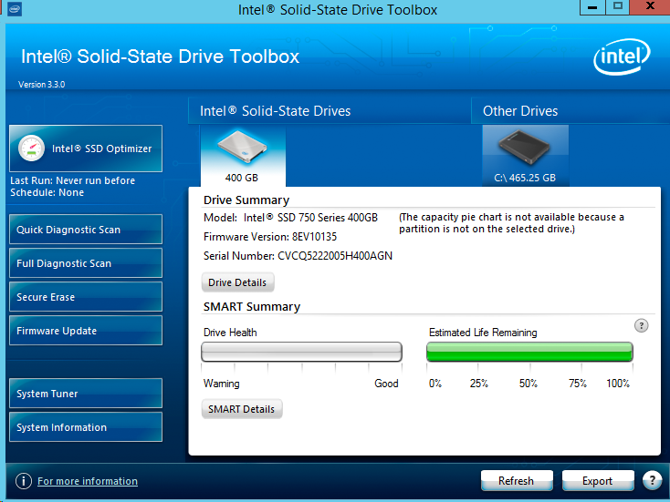670x502 pixels.
Task: Open the System Tuner page
Action: (85, 394)
